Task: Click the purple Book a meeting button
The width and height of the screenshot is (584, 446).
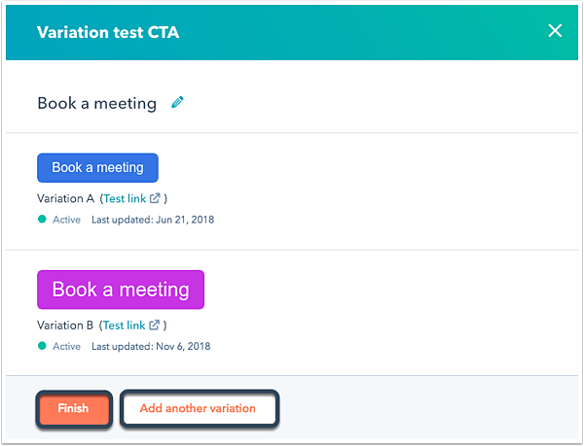Action: tap(121, 290)
